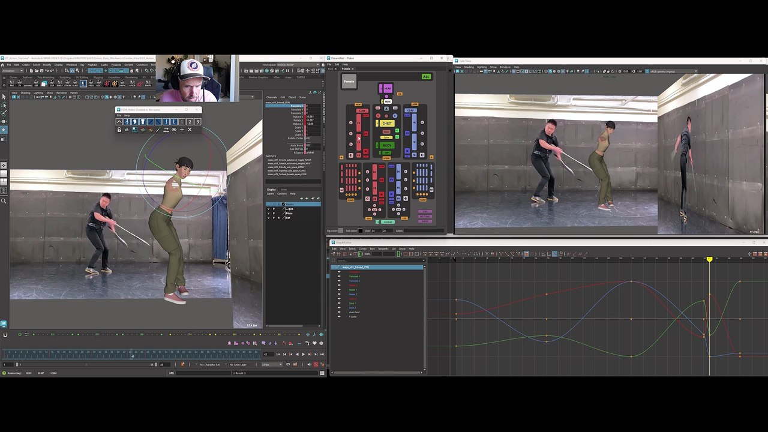Open the 24 fps frame rate dropdown
The height and width of the screenshot is (432, 768).
(x=273, y=364)
